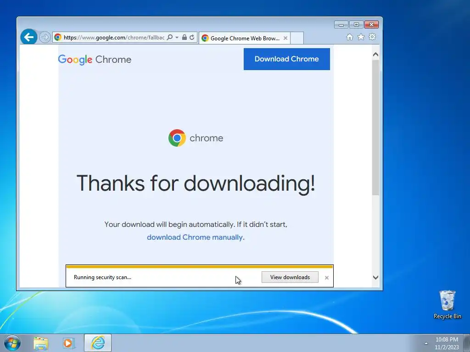Open the Tools gear menu
Image resolution: width=470 pixels, height=352 pixels.
[372, 37]
